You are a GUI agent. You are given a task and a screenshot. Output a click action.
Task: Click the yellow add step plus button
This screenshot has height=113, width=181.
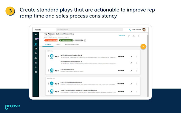point(143,47)
